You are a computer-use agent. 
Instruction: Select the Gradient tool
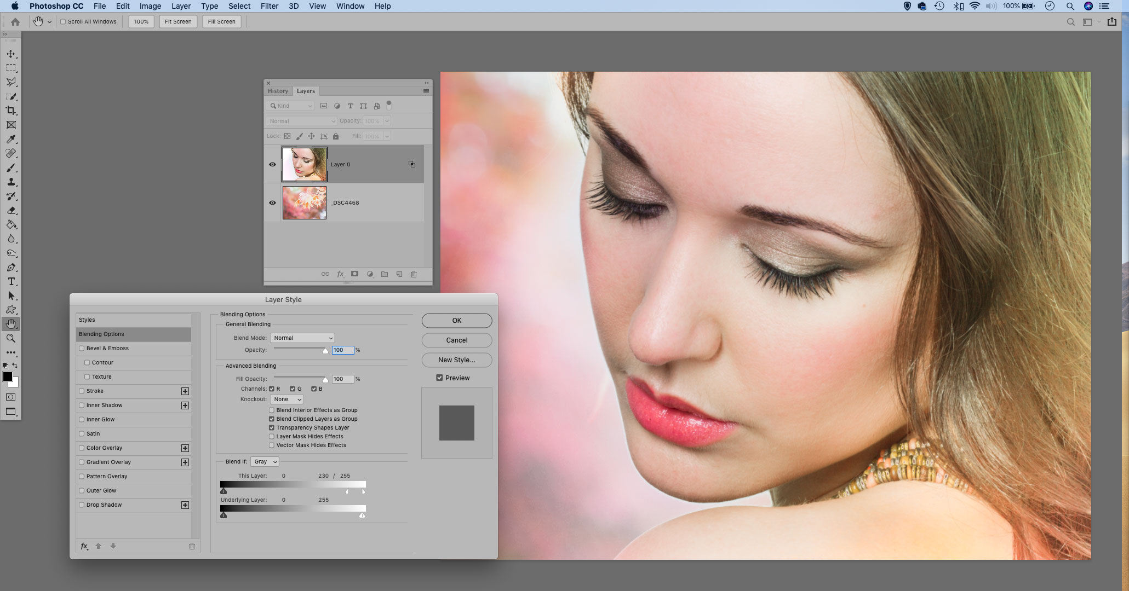10,224
